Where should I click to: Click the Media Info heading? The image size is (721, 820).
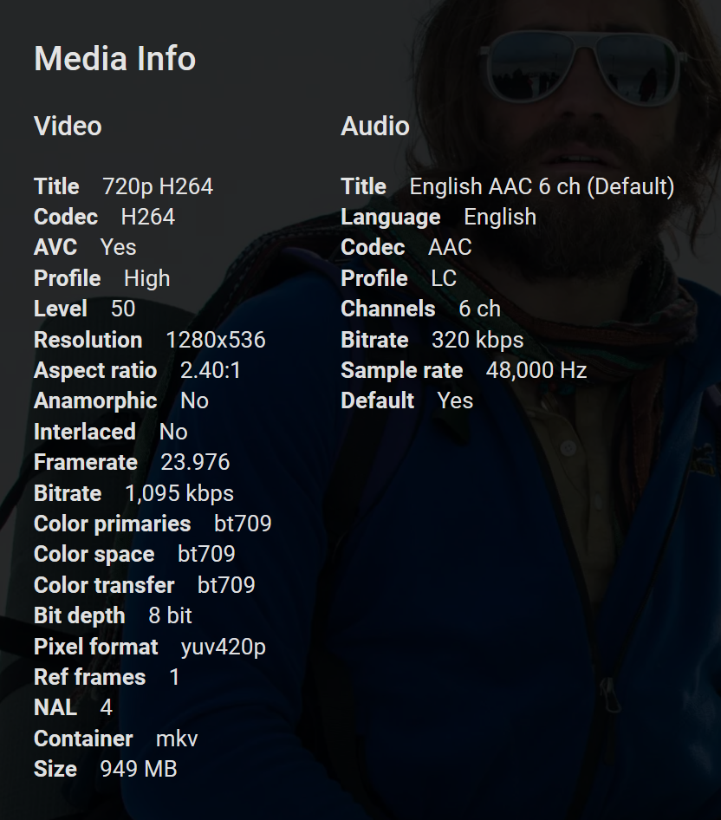pyautogui.click(x=114, y=59)
